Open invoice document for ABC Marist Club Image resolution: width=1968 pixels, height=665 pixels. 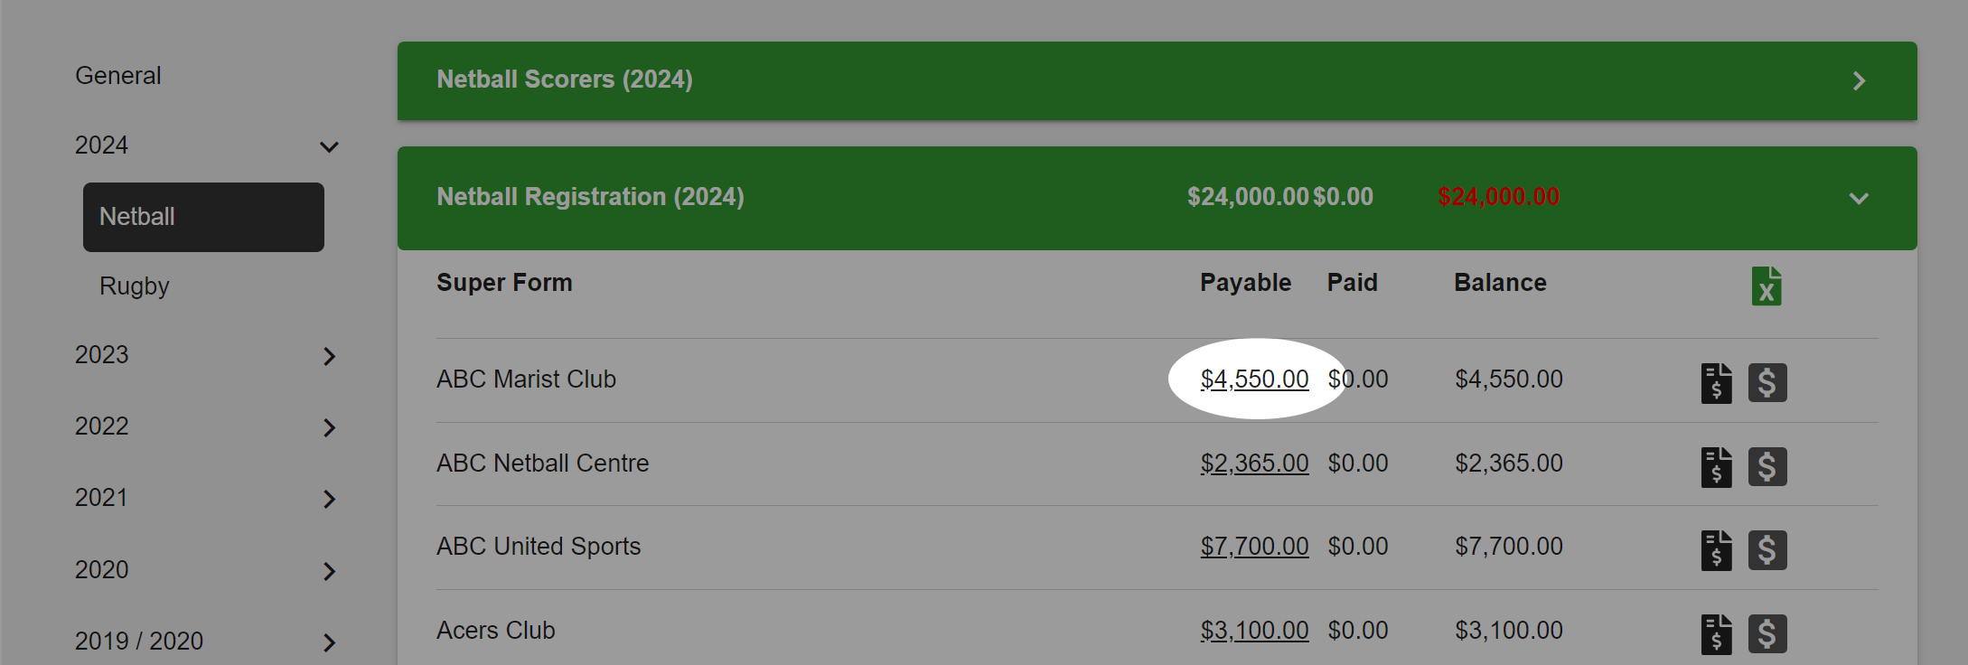pyautogui.click(x=1717, y=383)
